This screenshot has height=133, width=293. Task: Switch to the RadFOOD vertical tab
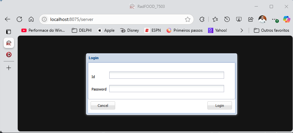click(x=9, y=43)
